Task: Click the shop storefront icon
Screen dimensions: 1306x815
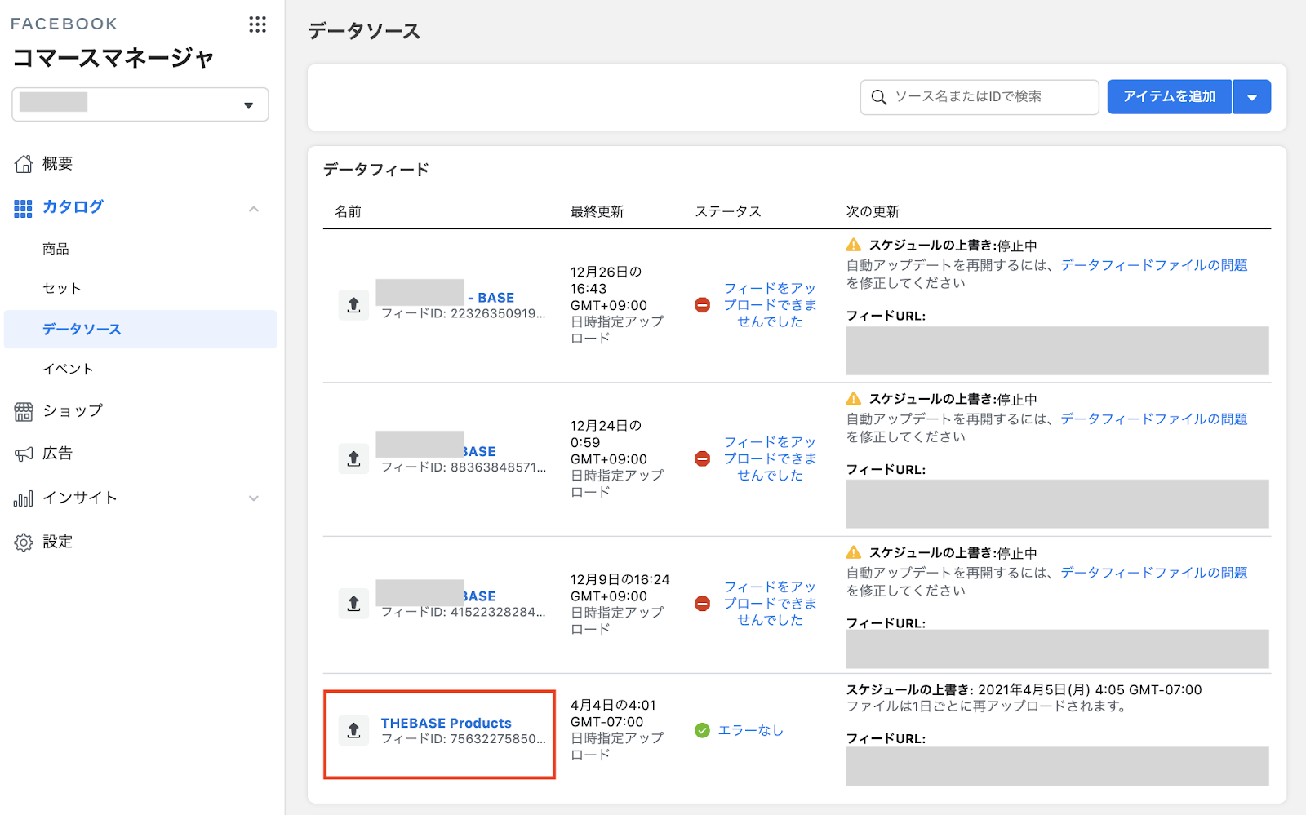Action: tap(24, 411)
